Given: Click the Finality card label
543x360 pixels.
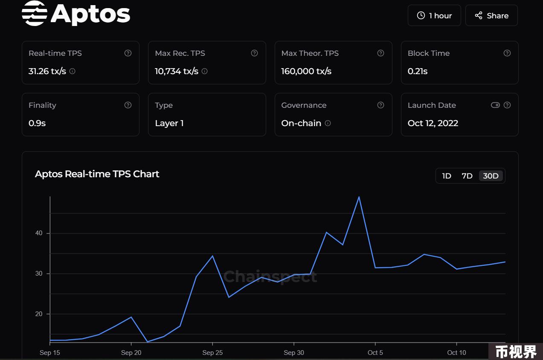Looking at the screenshot, I should click(42, 105).
